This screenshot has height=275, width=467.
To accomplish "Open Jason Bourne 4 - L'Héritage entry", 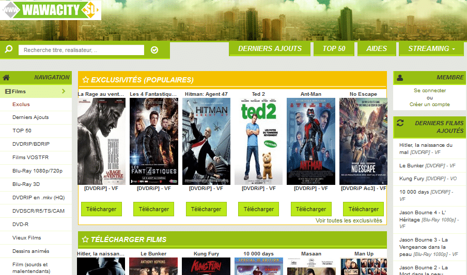I will 429,219.
